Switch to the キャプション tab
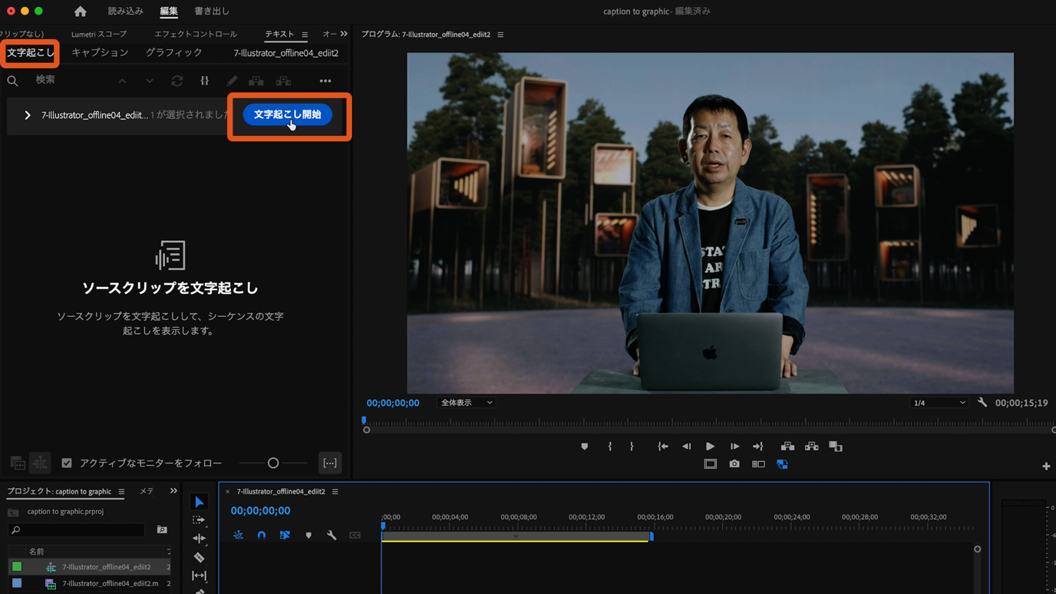This screenshot has height=594, width=1056. 100,53
